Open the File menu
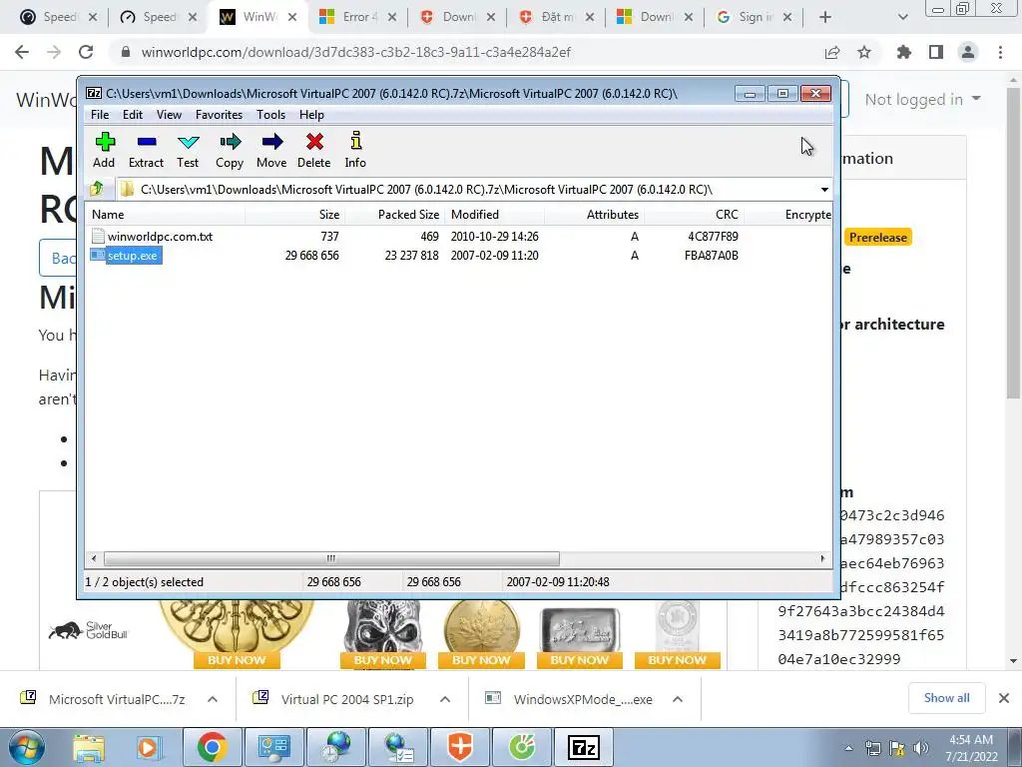Screen dimensions: 1022x767 (100, 115)
